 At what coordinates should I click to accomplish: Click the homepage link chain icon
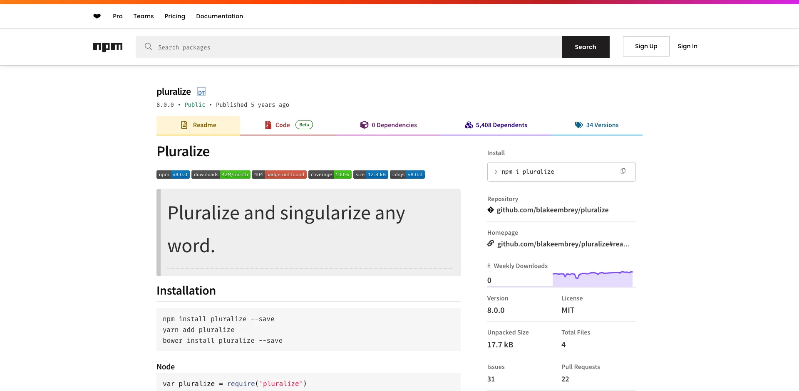491,243
